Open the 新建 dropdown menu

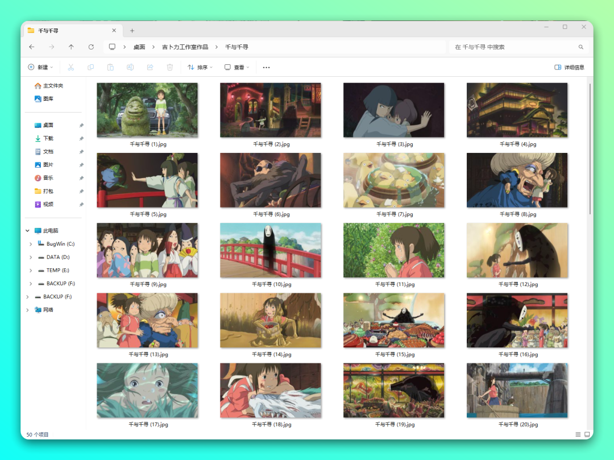click(x=40, y=67)
